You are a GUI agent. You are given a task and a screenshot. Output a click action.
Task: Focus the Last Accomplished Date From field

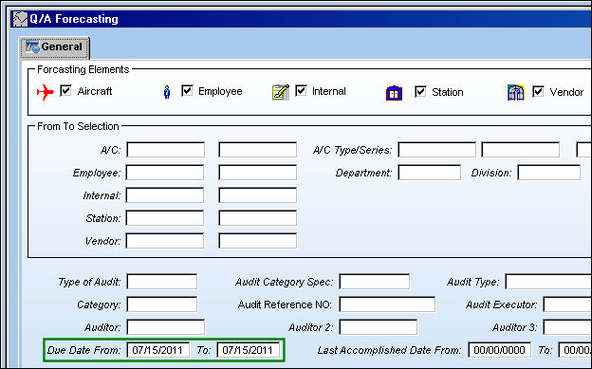[x=499, y=350]
